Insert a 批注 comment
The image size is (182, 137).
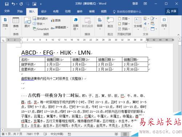point(110,23)
